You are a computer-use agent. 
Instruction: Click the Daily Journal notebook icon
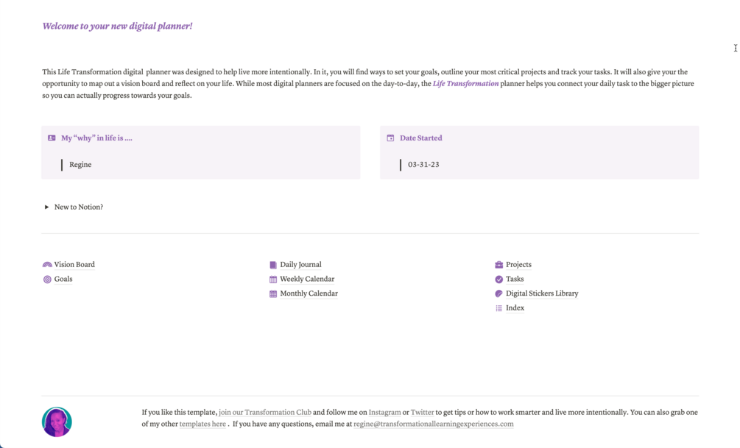pyautogui.click(x=273, y=265)
